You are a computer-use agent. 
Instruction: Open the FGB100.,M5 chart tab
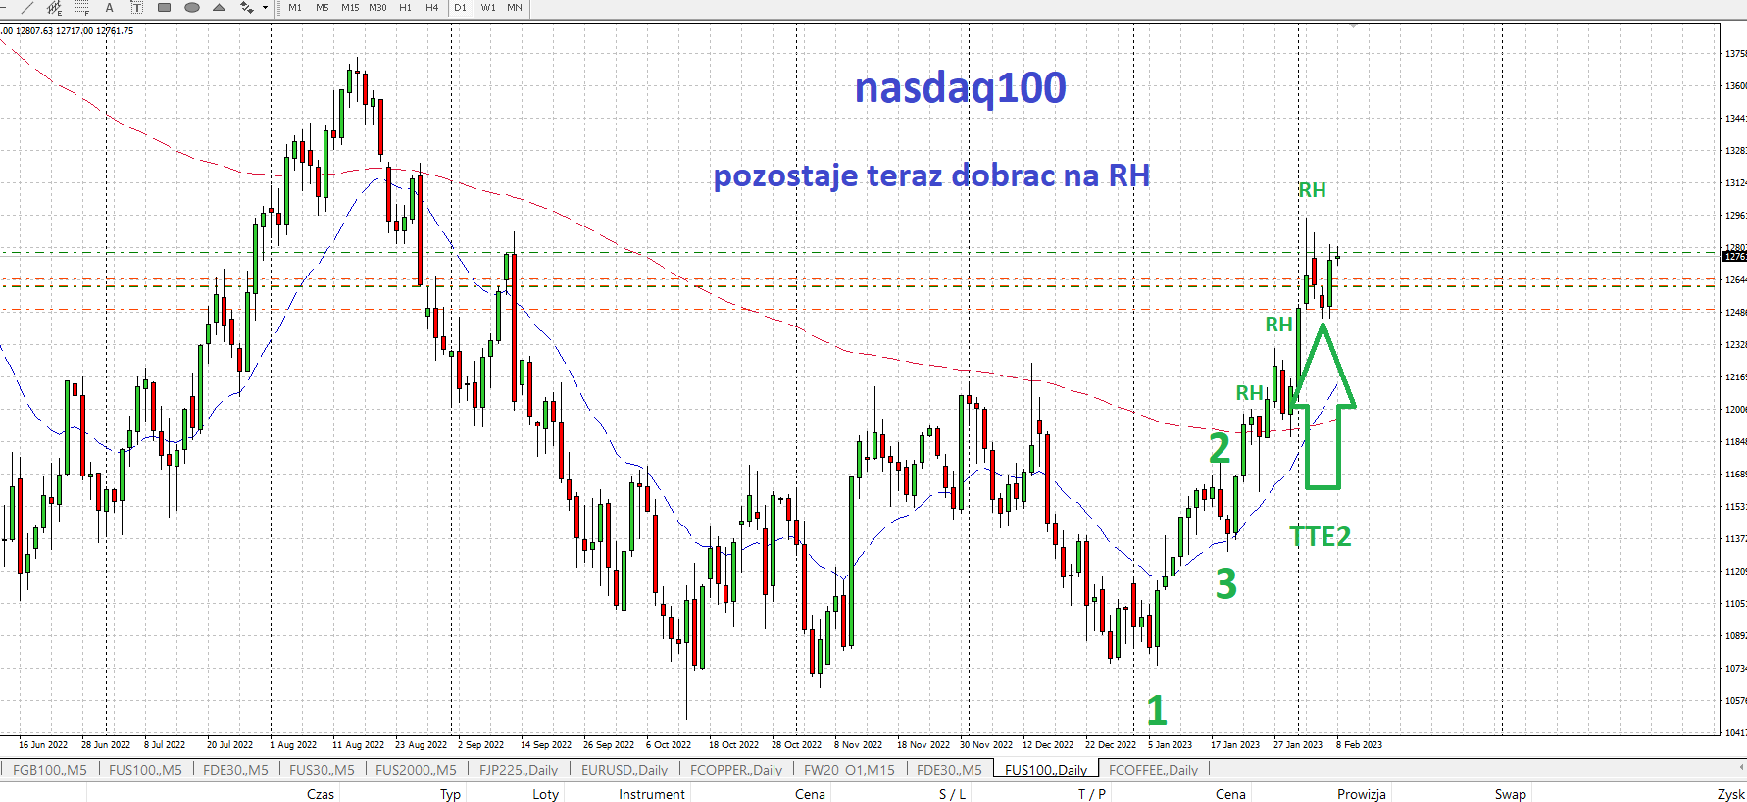click(50, 770)
